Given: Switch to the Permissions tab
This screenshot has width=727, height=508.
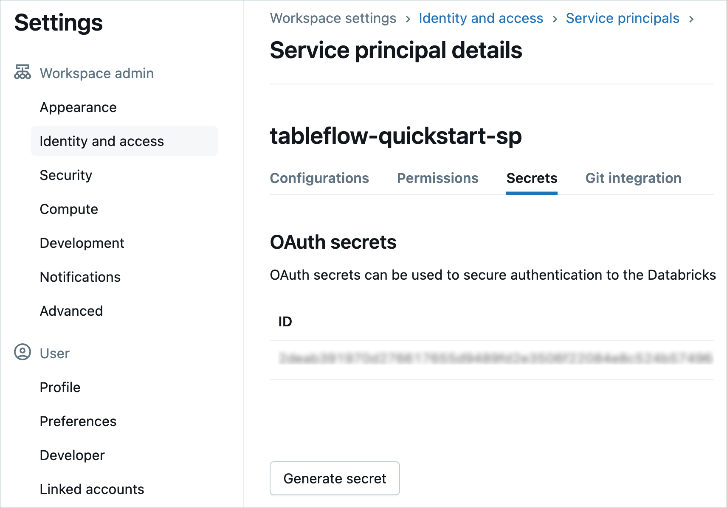Looking at the screenshot, I should click(x=437, y=178).
